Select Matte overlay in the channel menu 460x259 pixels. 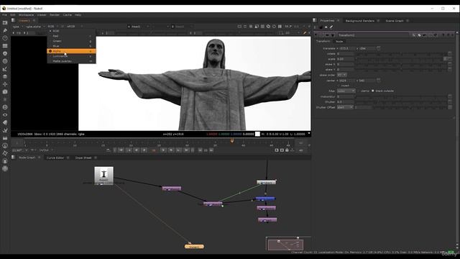pos(71,60)
